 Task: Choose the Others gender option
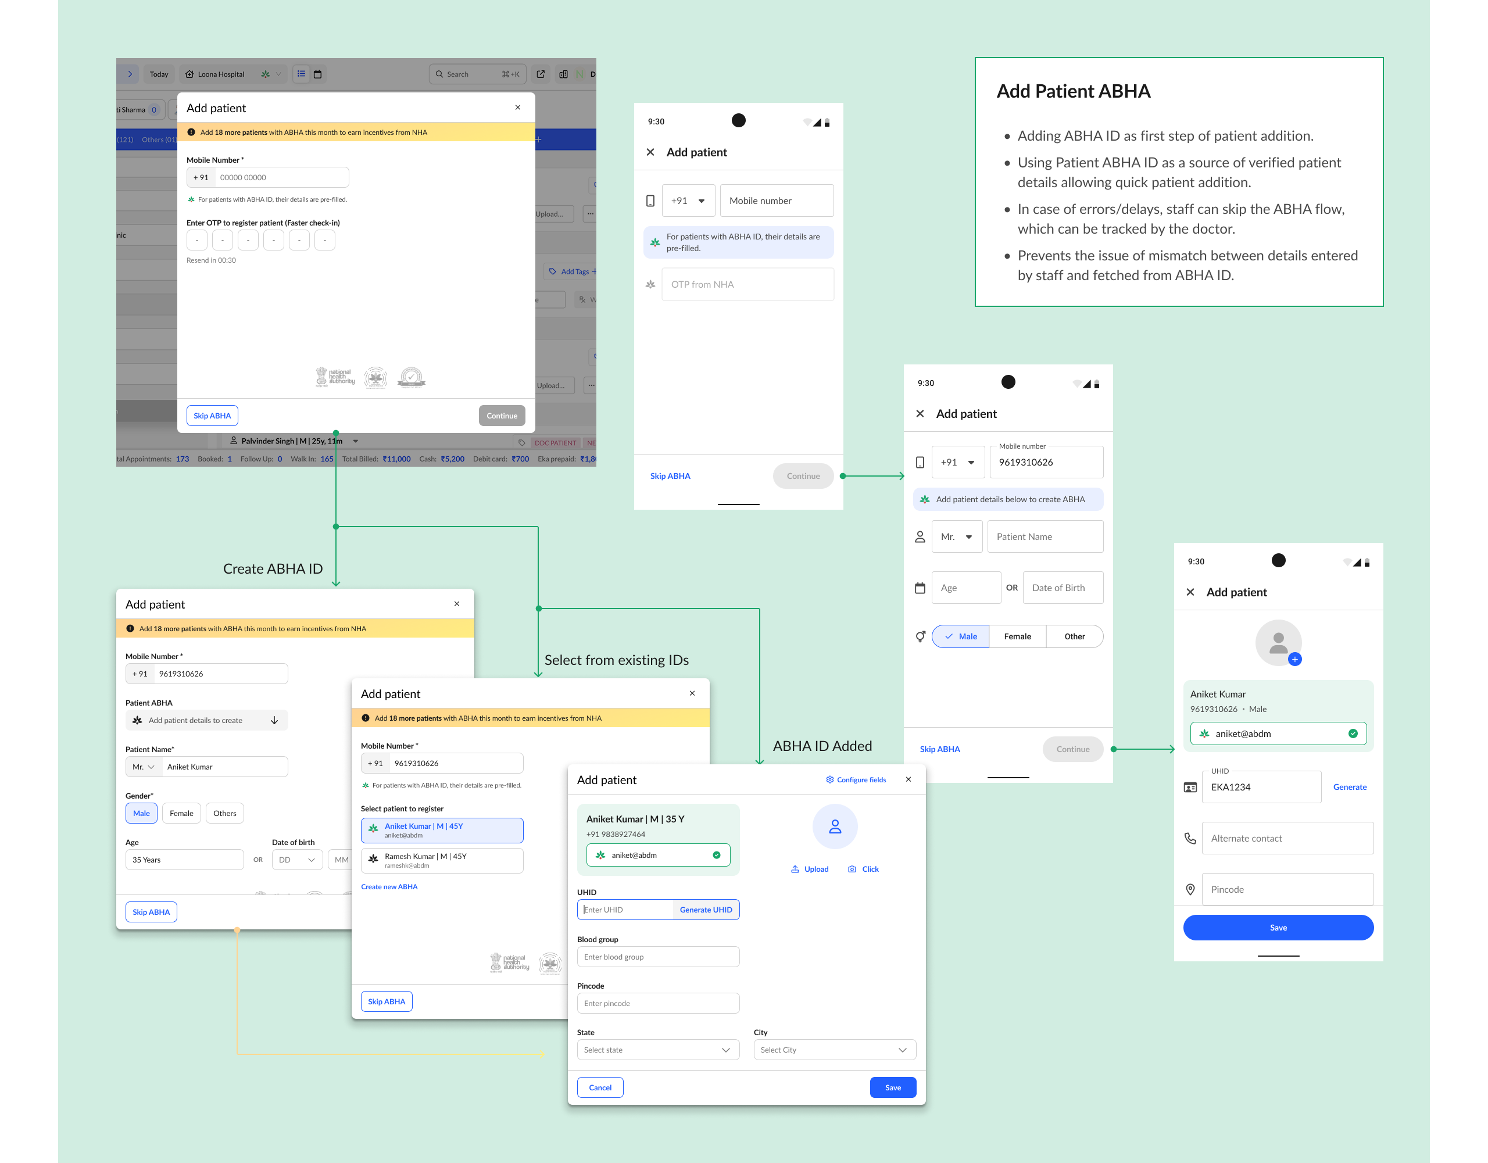(x=224, y=814)
